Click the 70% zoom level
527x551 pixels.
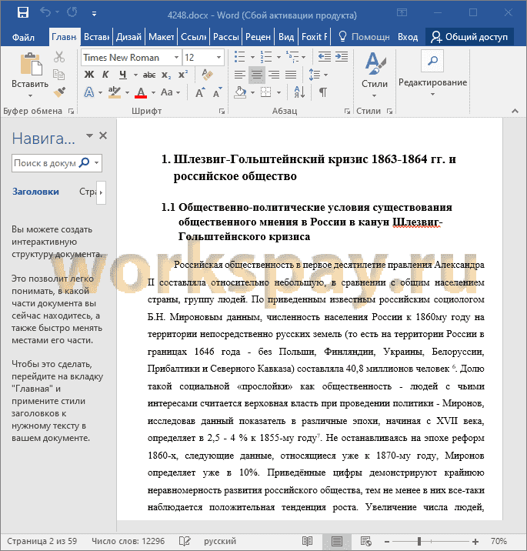click(499, 541)
